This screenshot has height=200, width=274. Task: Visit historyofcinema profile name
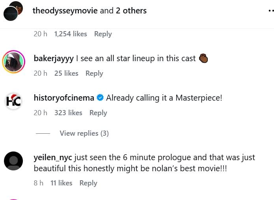point(64,97)
